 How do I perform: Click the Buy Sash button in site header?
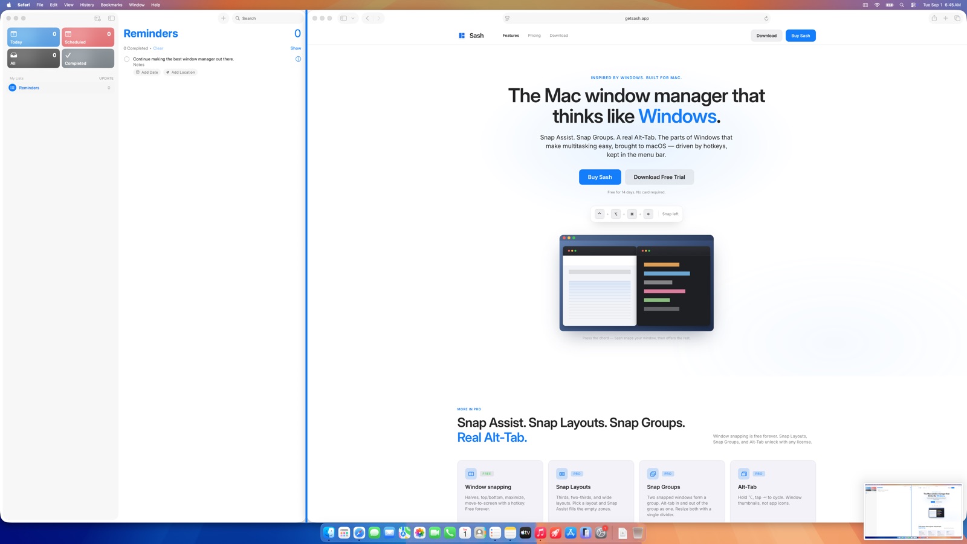click(x=801, y=36)
